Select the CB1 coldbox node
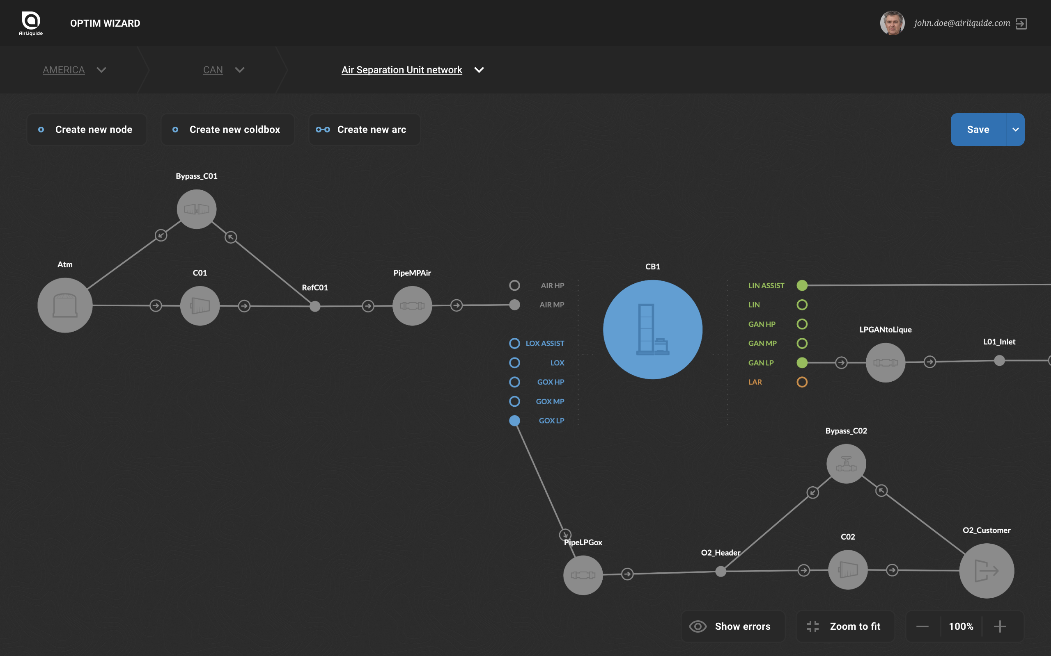 click(652, 329)
